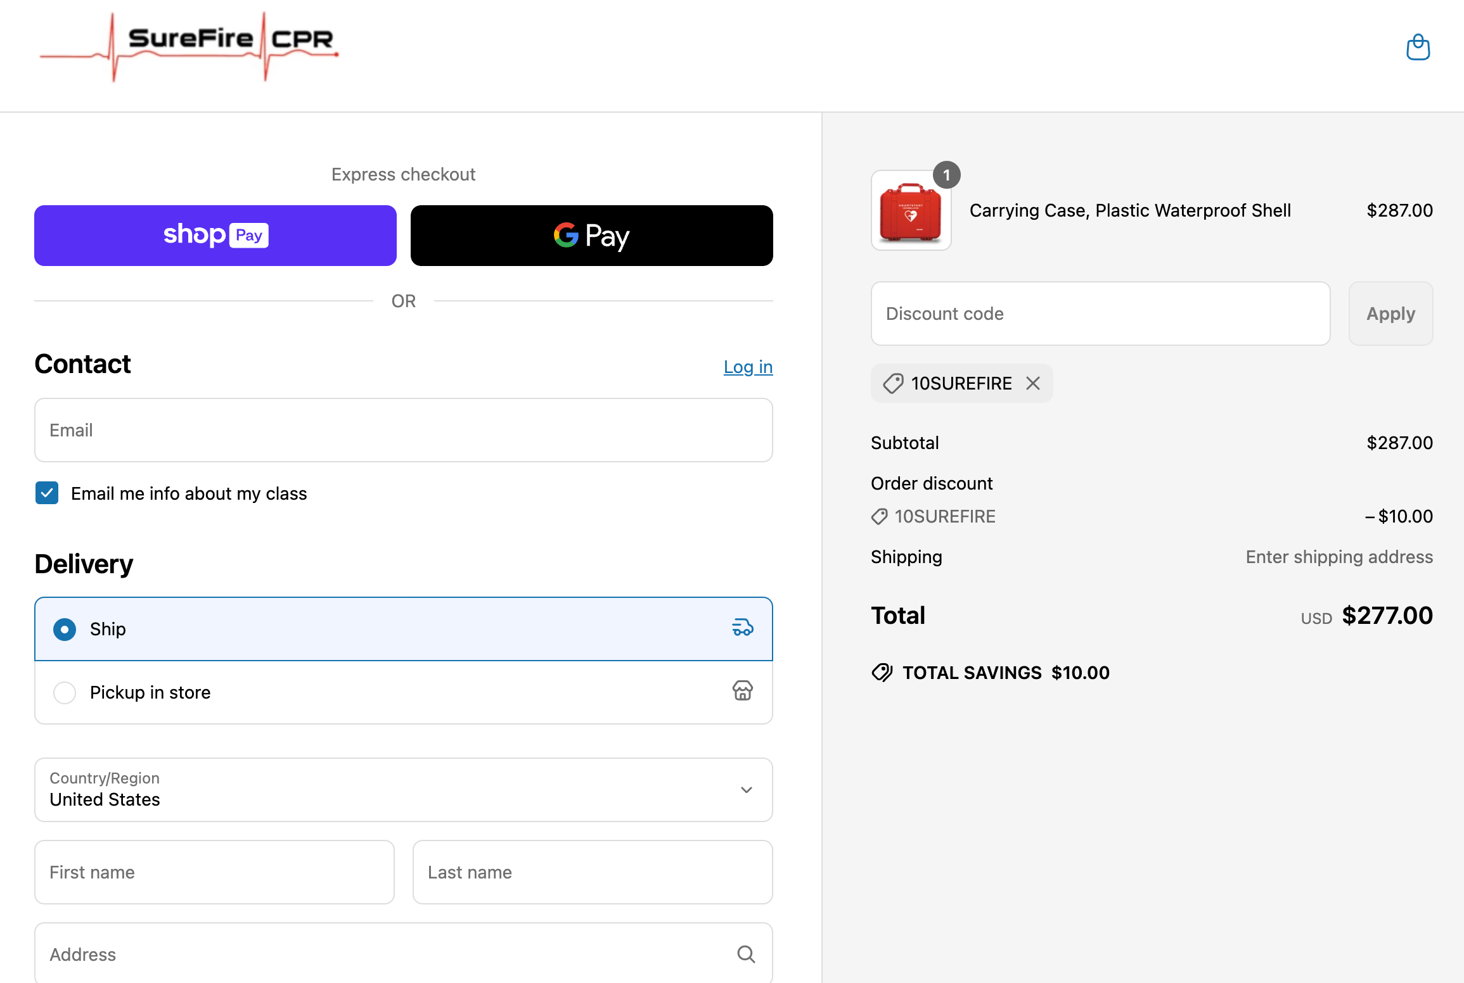This screenshot has height=983, width=1464.
Task: Remove the 10SUREFIRE discount code
Action: (x=1033, y=383)
